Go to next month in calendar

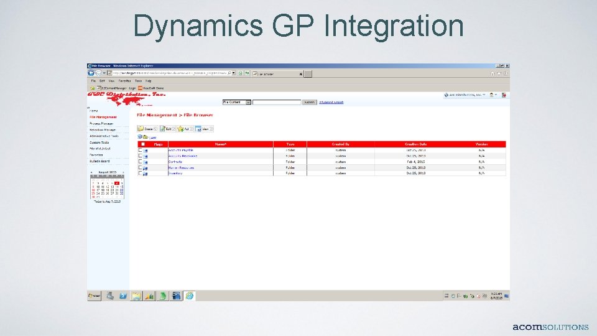[123, 172]
